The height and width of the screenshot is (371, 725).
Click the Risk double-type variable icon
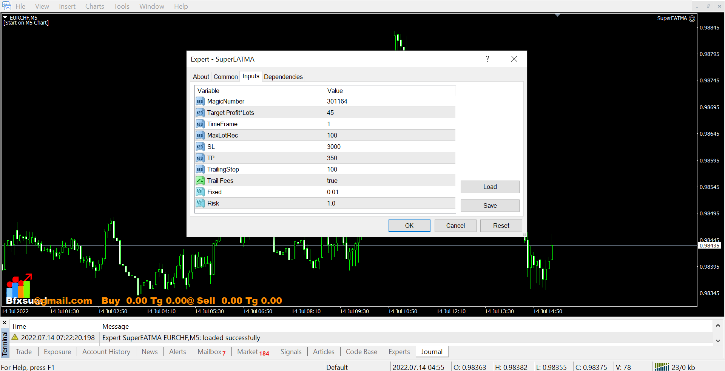click(200, 203)
